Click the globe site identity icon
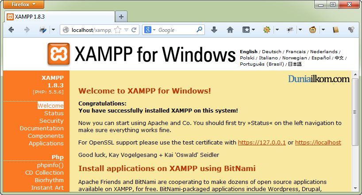The width and height of the screenshot is (362, 195). (x=66, y=30)
